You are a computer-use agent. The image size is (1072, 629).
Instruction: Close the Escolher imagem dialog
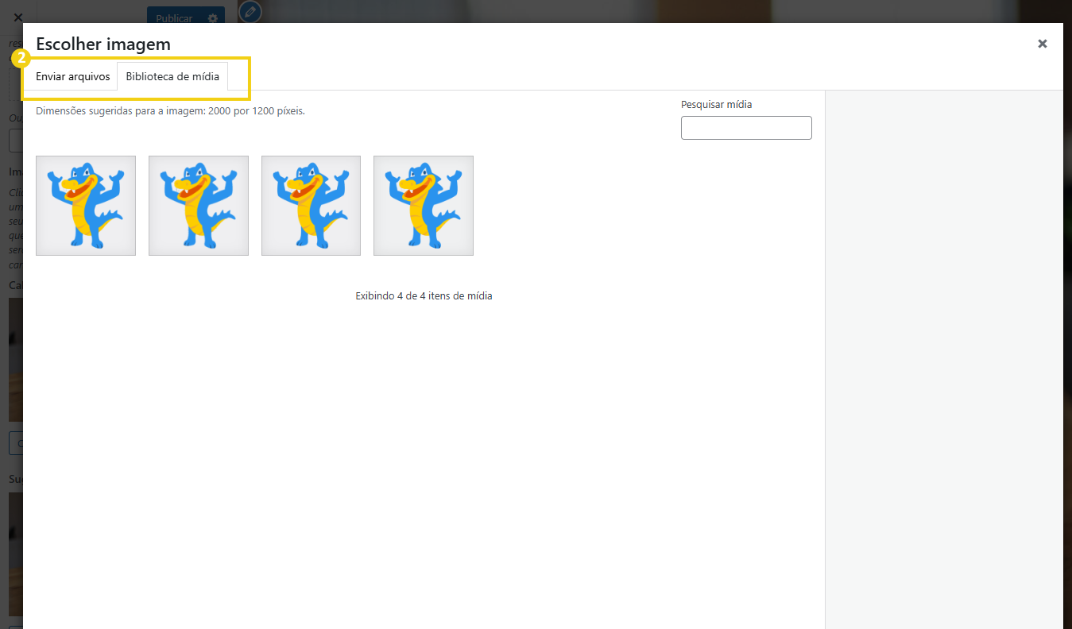[x=1042, y=44]
